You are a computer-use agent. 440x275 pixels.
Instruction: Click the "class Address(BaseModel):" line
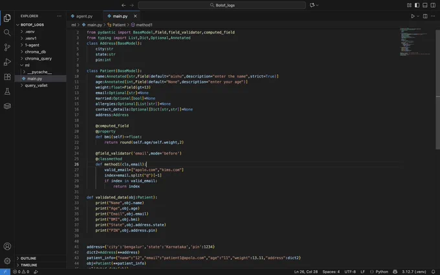[115, 43]
